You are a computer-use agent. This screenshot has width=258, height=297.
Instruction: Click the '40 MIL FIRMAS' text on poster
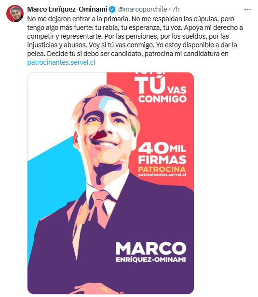coord(162,153)
